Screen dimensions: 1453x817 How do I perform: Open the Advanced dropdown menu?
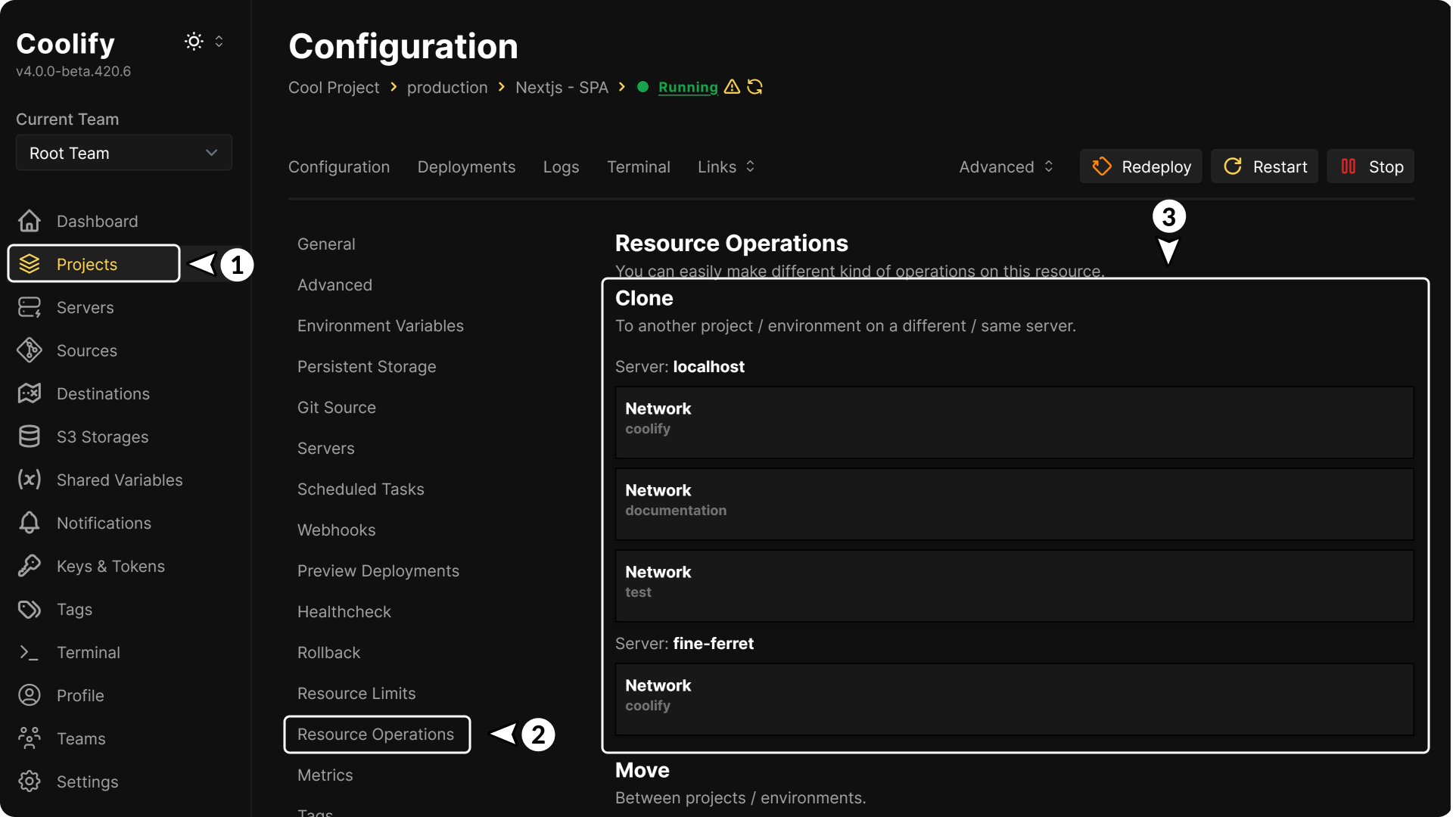pos(1005,166)
